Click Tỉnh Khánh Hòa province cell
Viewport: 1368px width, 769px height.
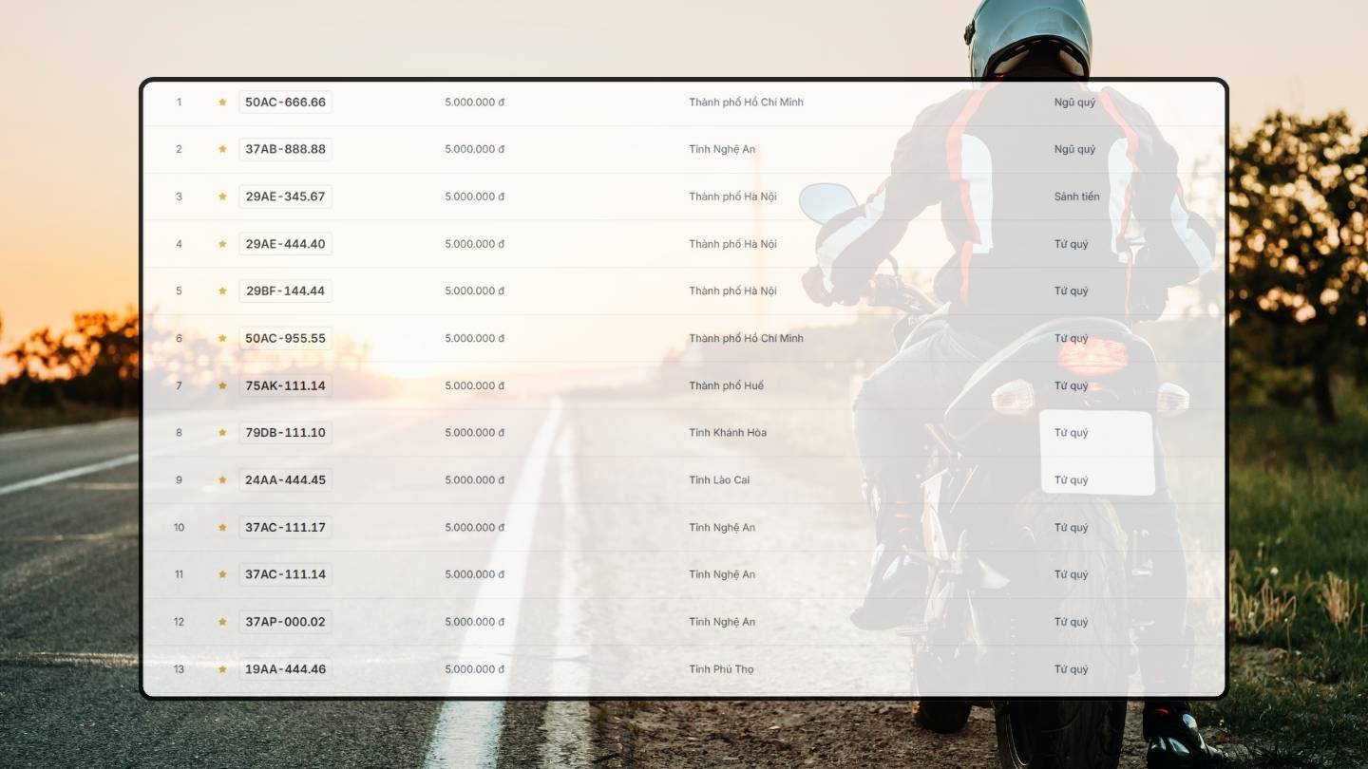pos(728,433)
